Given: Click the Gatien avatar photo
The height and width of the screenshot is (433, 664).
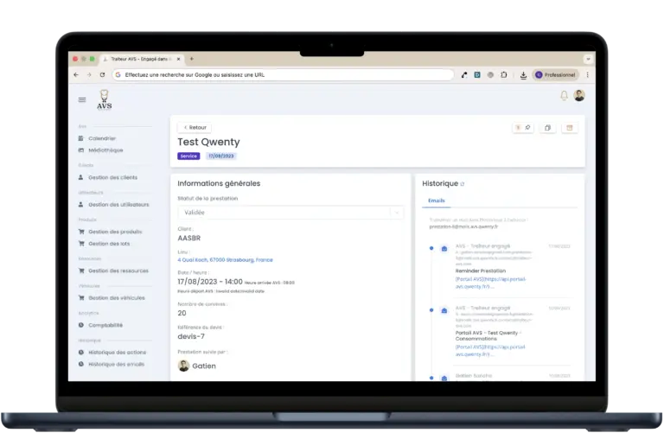Looking at the screenshot, I should 183,366.
